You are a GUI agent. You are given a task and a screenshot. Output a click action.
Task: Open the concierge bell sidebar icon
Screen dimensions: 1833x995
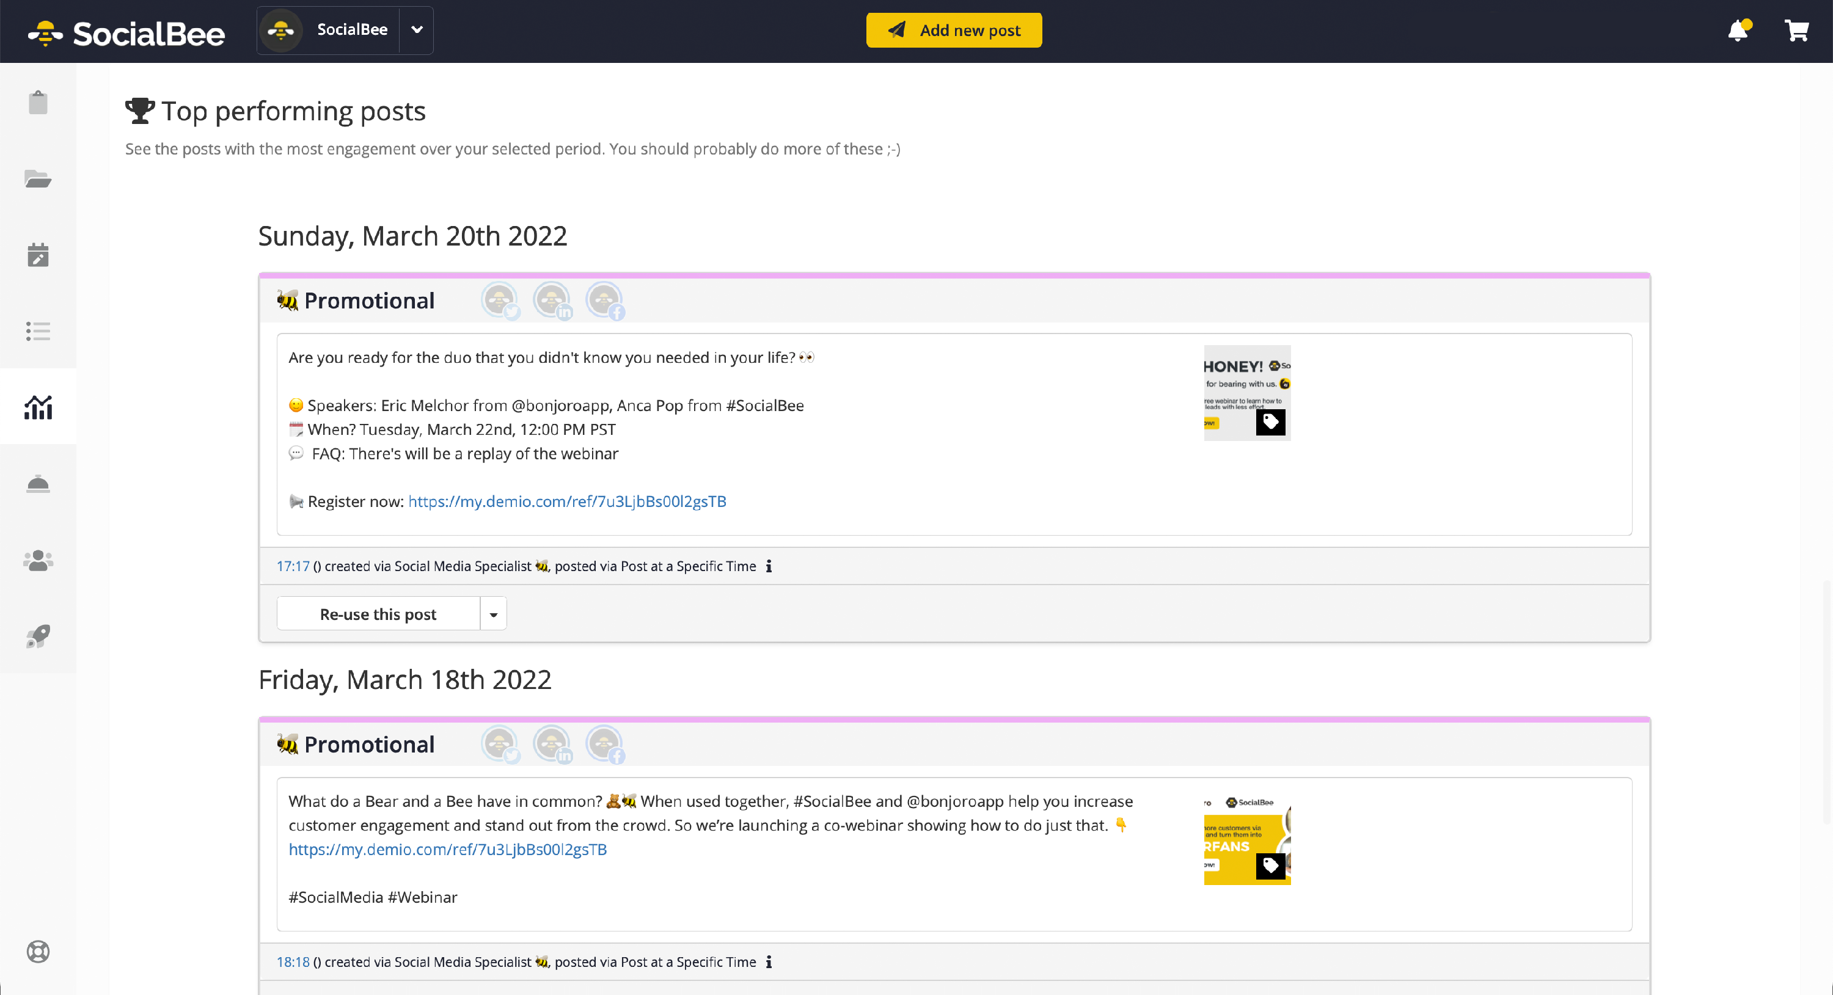(x=38, y=484)
